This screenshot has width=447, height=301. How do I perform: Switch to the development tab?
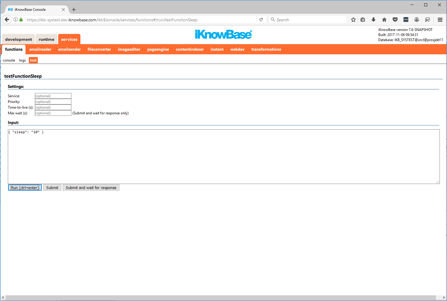18,39
